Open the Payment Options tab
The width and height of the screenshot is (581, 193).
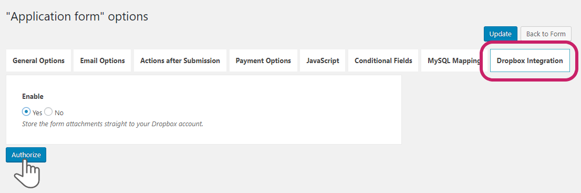[x=264, y=60]
